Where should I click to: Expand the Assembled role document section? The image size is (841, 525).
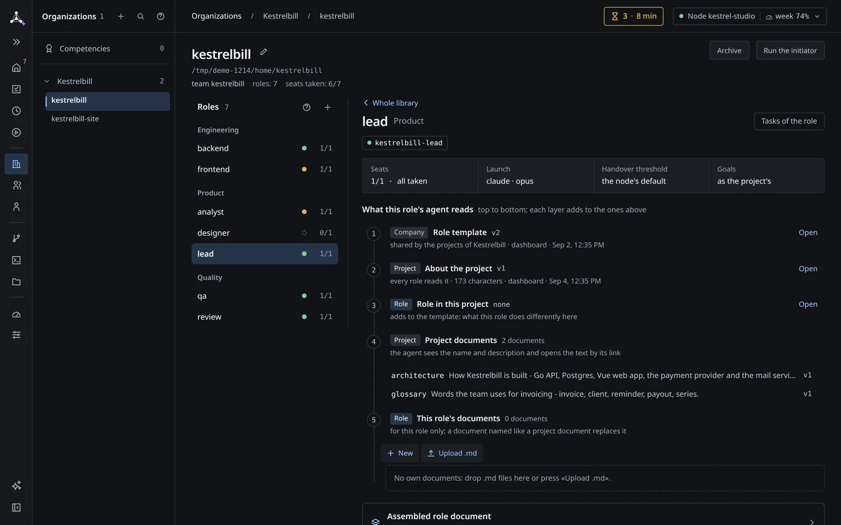pos(593,516)
